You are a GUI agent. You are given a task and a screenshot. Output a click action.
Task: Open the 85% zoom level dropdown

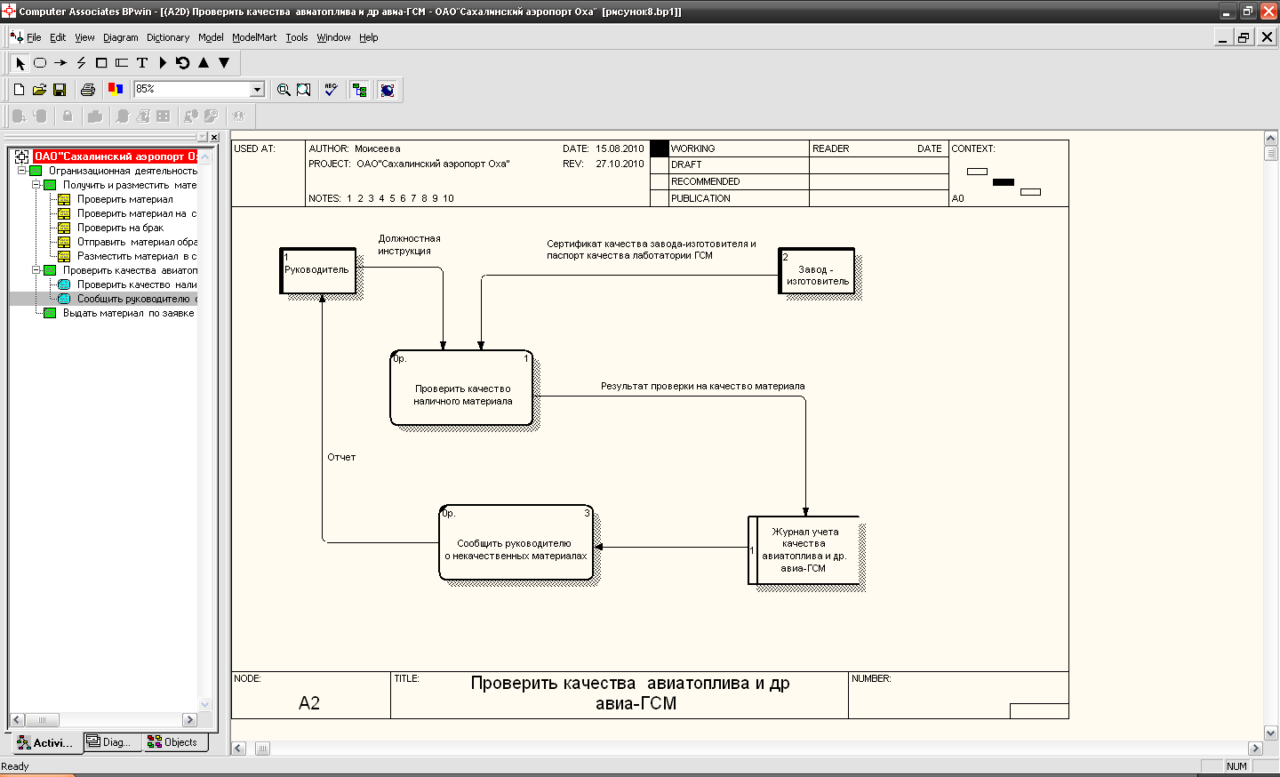tap(257, 89)
